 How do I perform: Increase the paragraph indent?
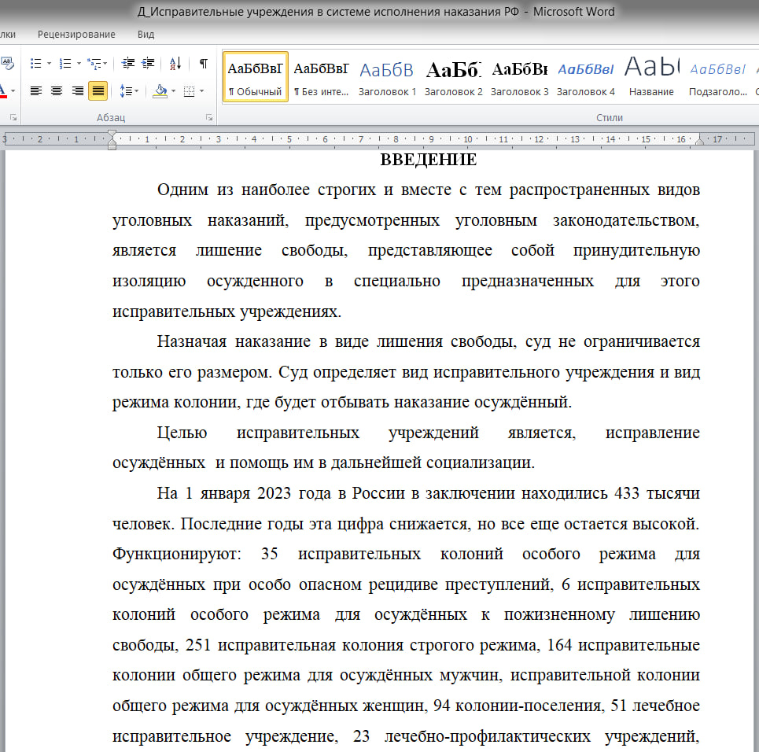click(148, 64)
